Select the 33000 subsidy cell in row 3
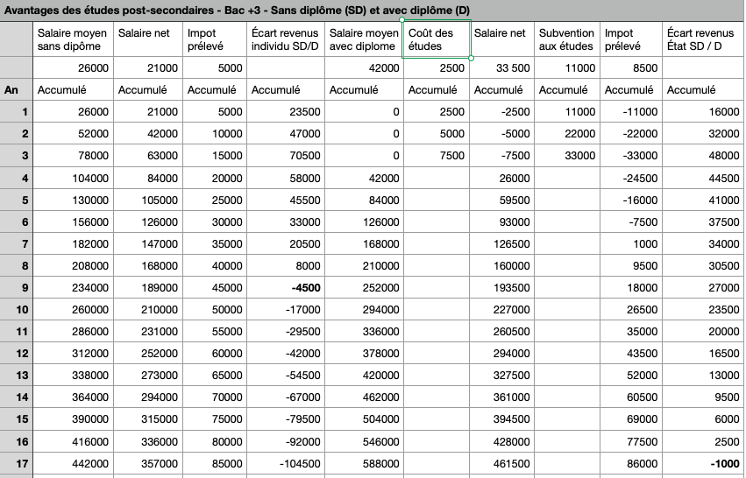The height and width of the screenshot is (478, 746). pyautogui.click(x=566, y=155)
